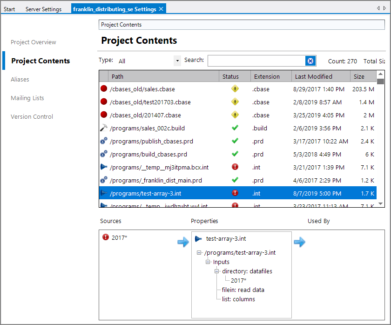This screenshot has width=391, height=325.
Task: Collapse the Inputs node in the Properties tree
Action: click(208, 262)
